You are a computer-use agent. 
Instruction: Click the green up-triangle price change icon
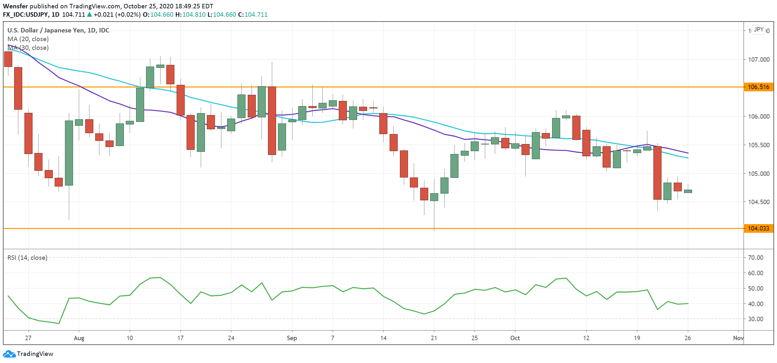89,14
